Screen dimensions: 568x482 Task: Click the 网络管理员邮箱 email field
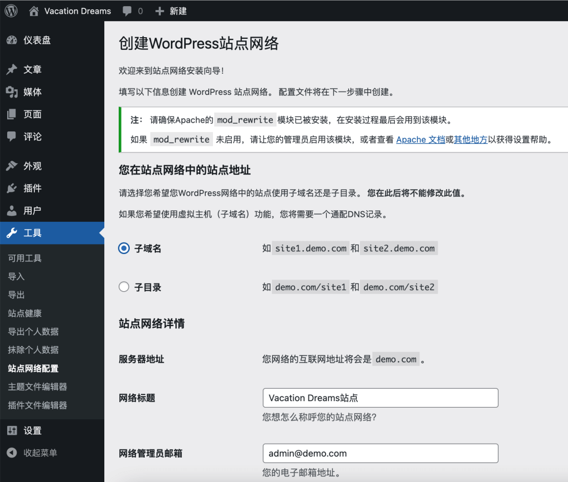pos(380,453)
